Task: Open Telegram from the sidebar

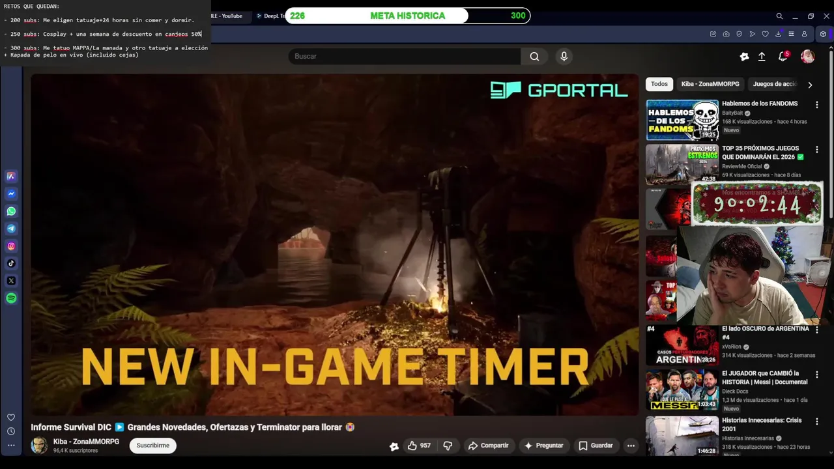Action: pyautogui.click(x=11, y=229)
